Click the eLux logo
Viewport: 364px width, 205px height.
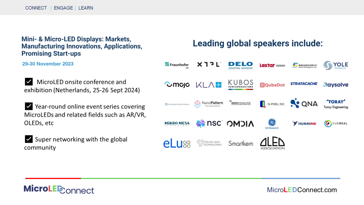pos(177,144)
